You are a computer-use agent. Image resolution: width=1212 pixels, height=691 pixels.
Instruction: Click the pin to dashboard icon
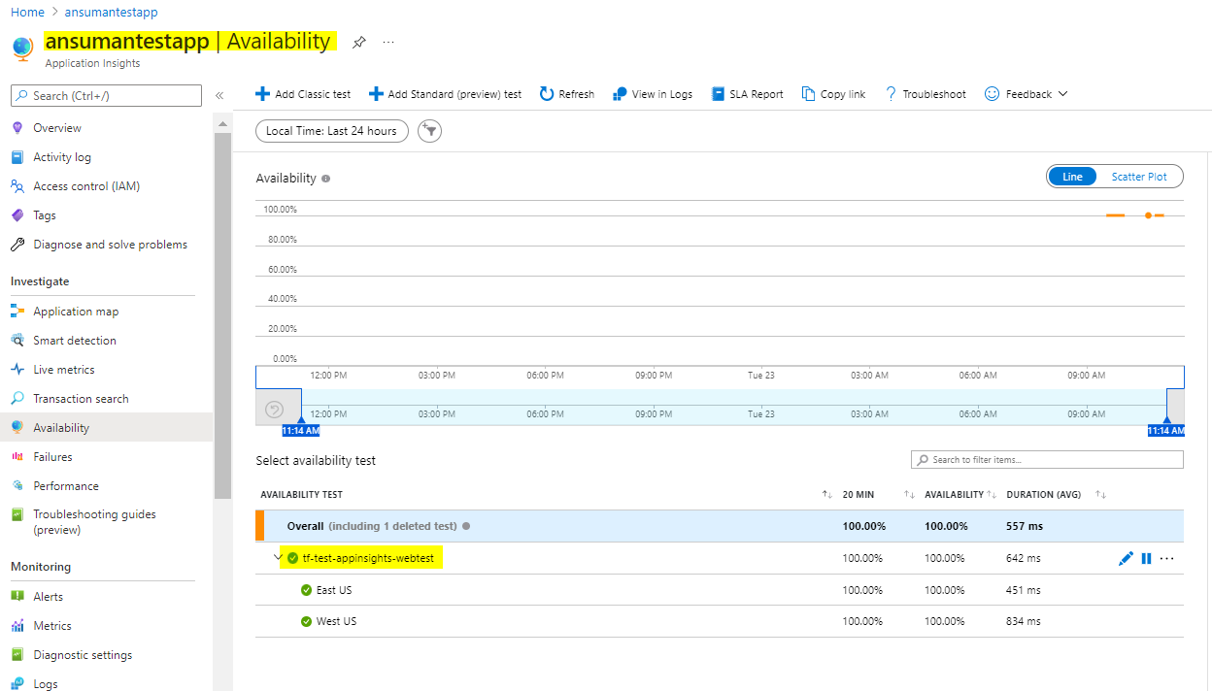coord(358,43)
